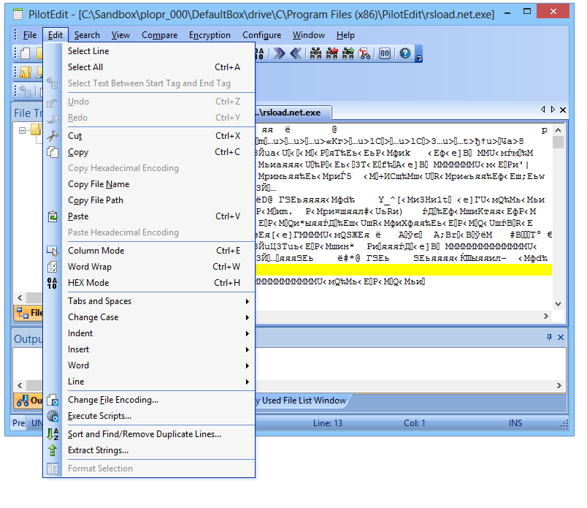Open the Configure menu

click(x=261, y=35)
